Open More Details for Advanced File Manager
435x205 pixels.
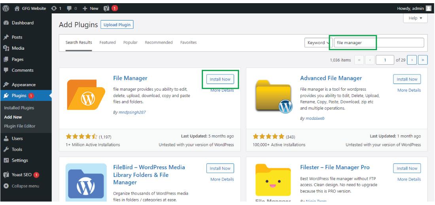(409, 90)
